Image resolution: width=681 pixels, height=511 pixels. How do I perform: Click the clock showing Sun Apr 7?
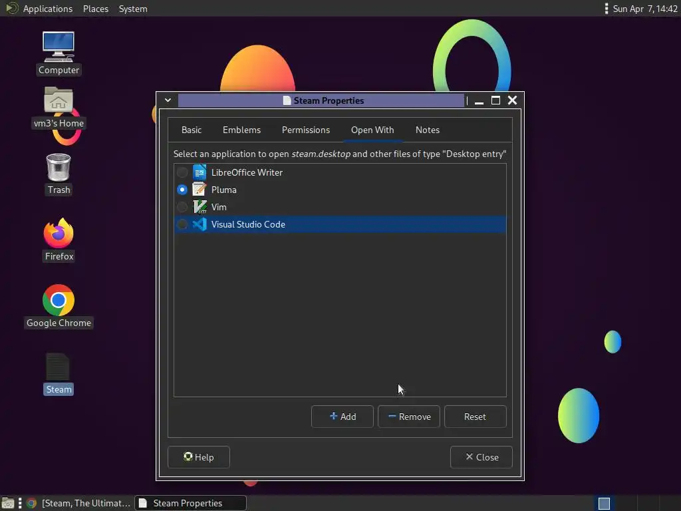coord(645,9)
